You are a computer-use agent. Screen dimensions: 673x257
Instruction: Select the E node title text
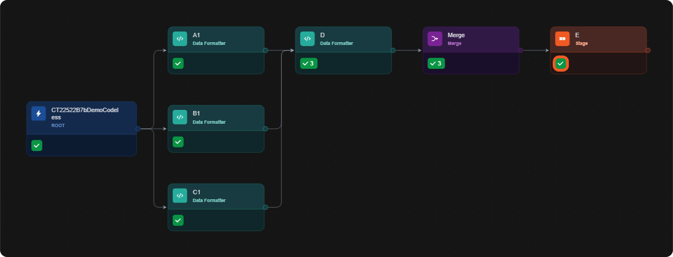coord(577,35)
